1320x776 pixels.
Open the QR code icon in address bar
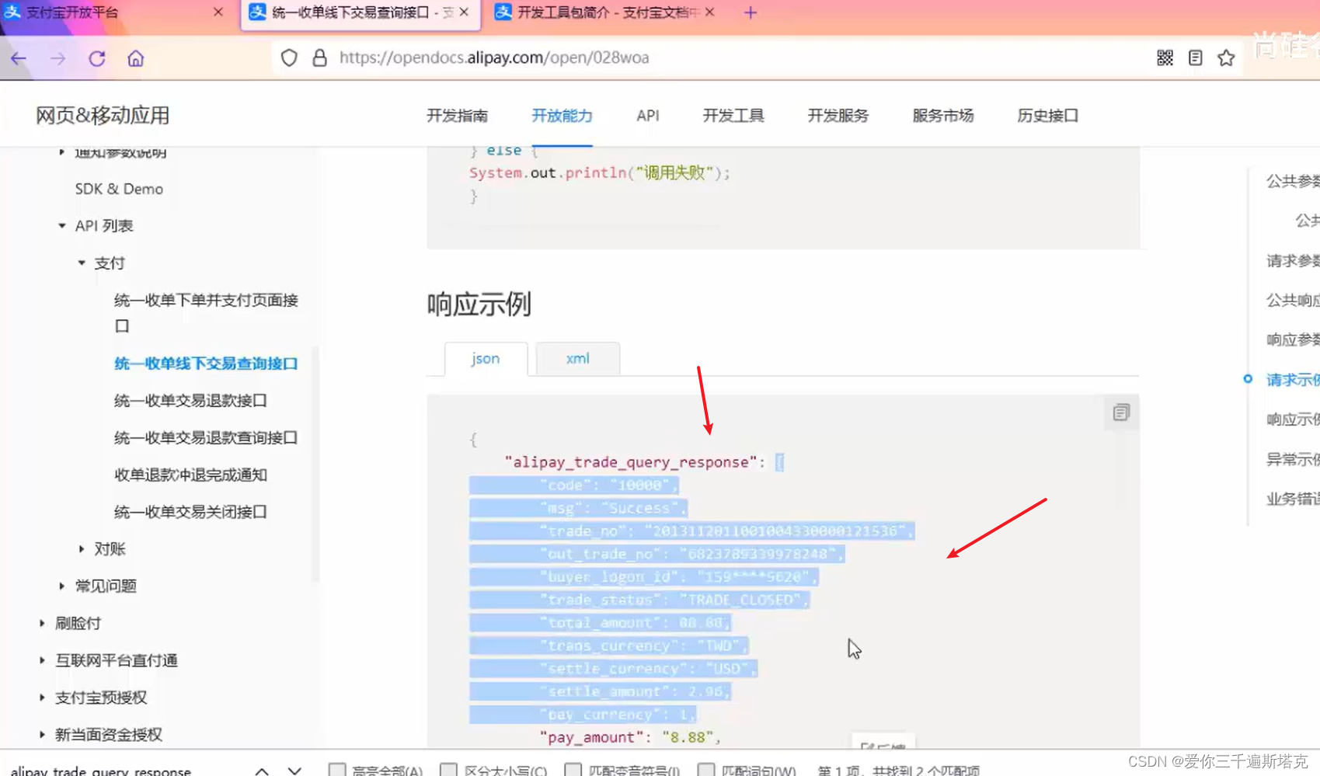click(x=1165, y=57)
